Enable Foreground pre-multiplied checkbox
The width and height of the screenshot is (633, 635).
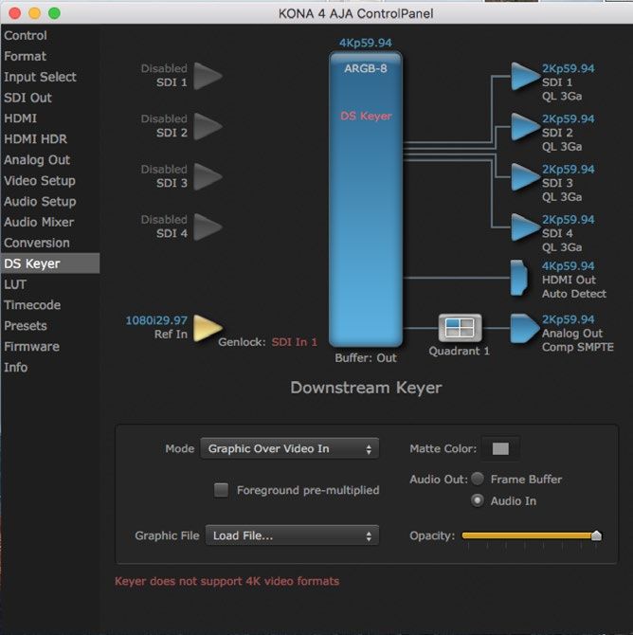[x=221, y=490]
